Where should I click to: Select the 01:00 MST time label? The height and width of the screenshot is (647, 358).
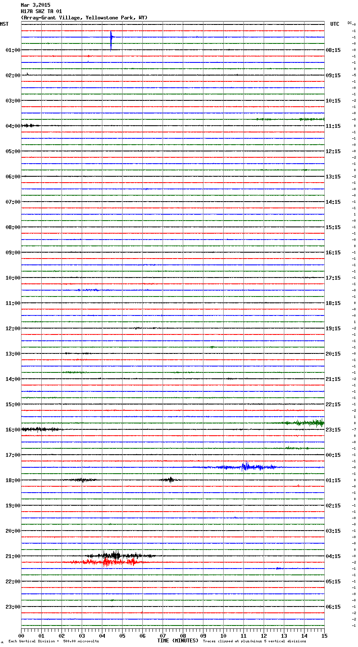click(13, 50)
